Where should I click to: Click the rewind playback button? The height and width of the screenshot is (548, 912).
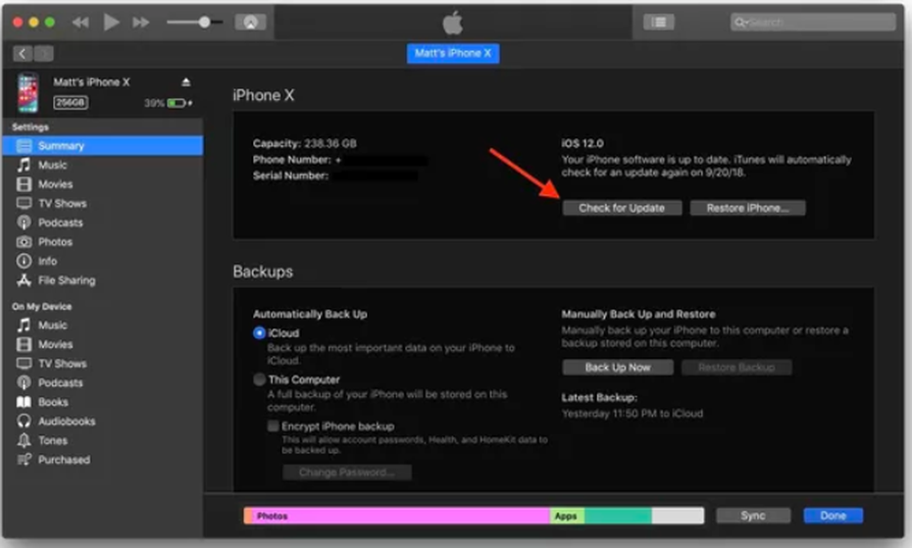[80, 23]
